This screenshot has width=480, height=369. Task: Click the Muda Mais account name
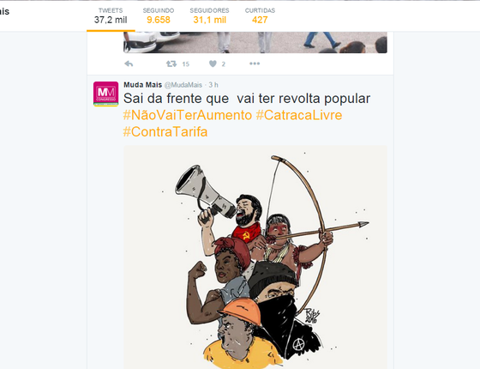tap(142, 85)
